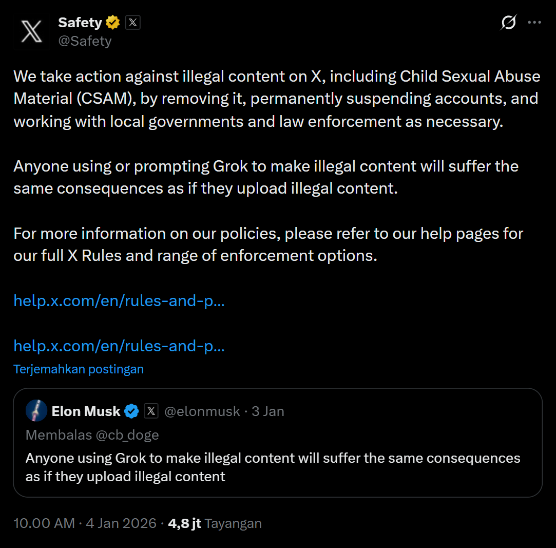556x548 pixels.
Task: Click the @elonmusk handle
Action: 202,411
